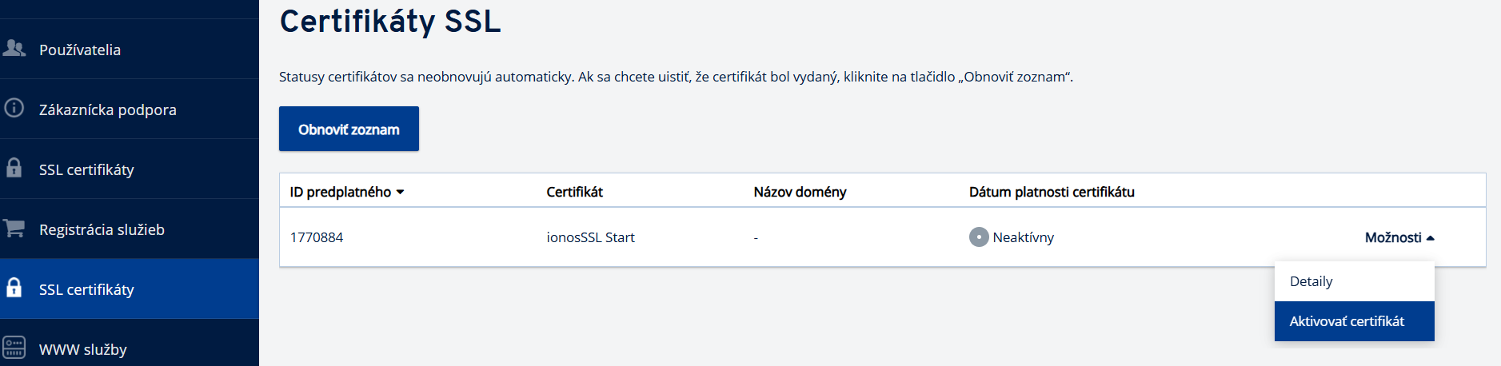This screenshot has width=1501, height=366.
Task: Open the Registrácia služieb sidebar label
Action: 102,229
